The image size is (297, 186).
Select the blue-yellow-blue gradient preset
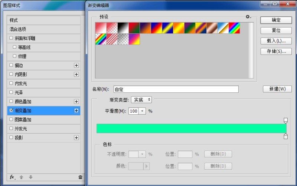[168, 28]
